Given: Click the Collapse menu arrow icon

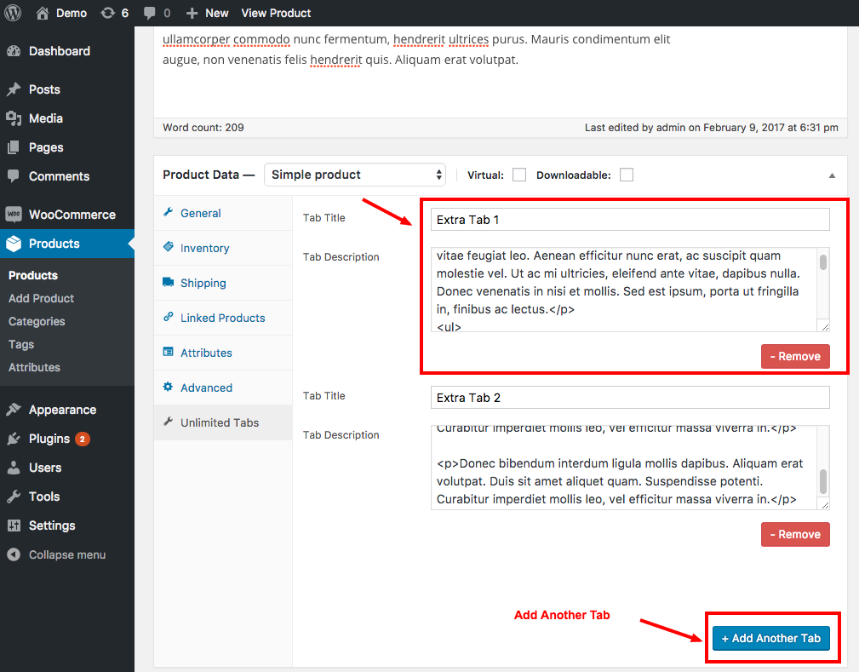Looking at the screenshot, I should [14, 554].
